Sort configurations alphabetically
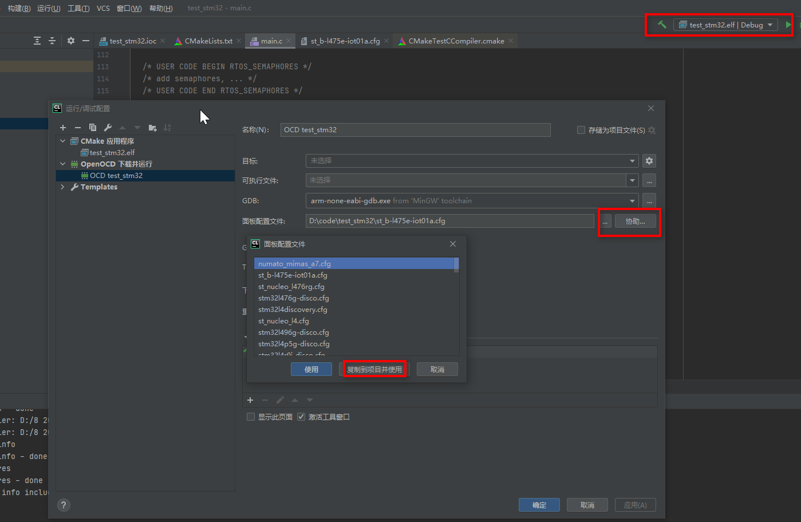This screenshot has height=522, width=801. [167, 128]
